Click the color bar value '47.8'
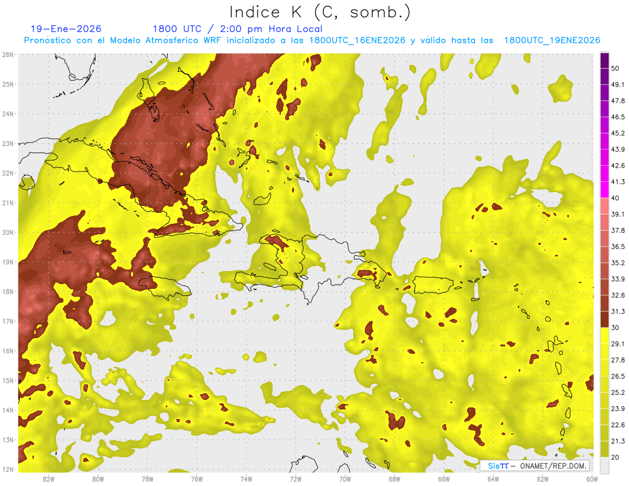 [x=618, y=101]
